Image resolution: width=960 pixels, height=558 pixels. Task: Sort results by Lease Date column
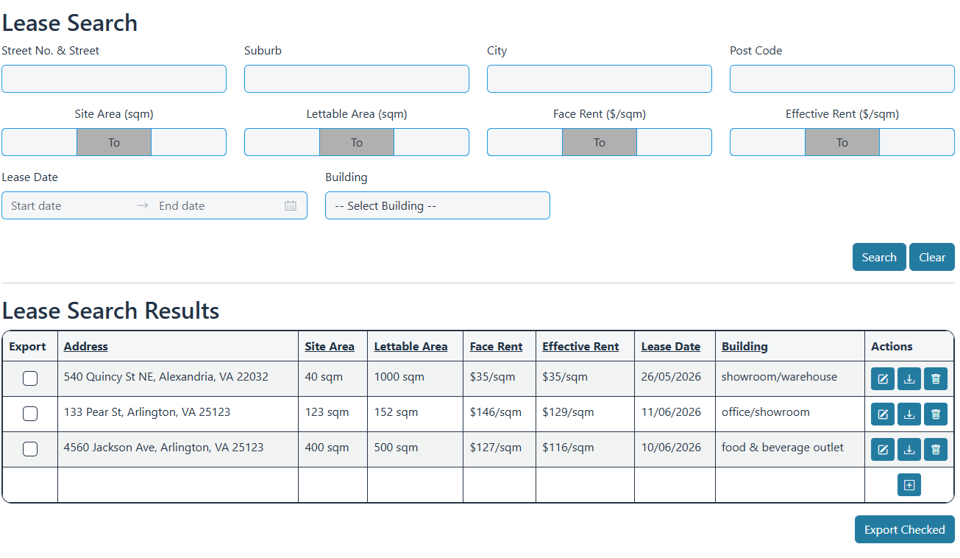coord(671,347)
